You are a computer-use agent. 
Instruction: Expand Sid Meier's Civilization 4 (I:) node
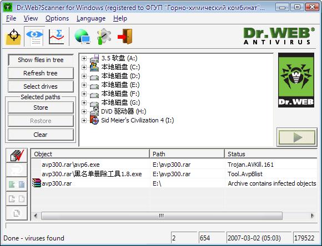[x=84, y=120]
